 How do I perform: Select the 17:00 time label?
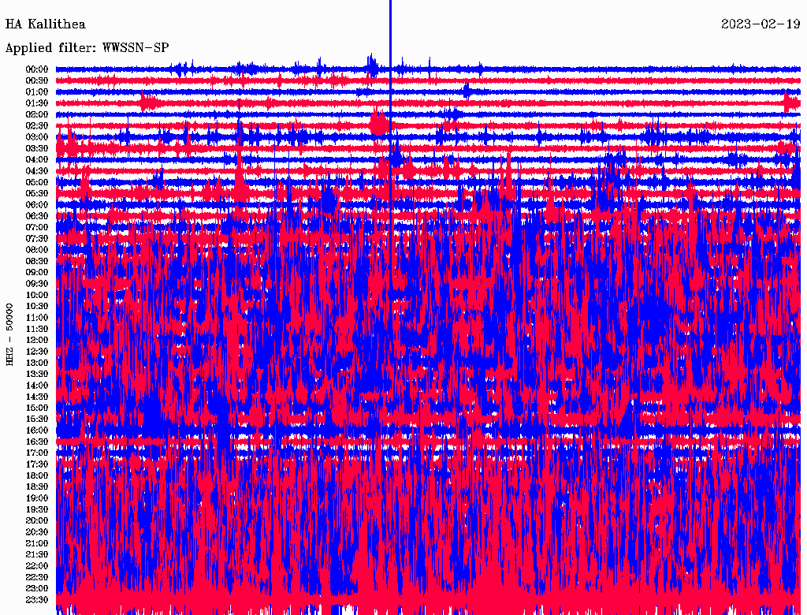[37, 453]
